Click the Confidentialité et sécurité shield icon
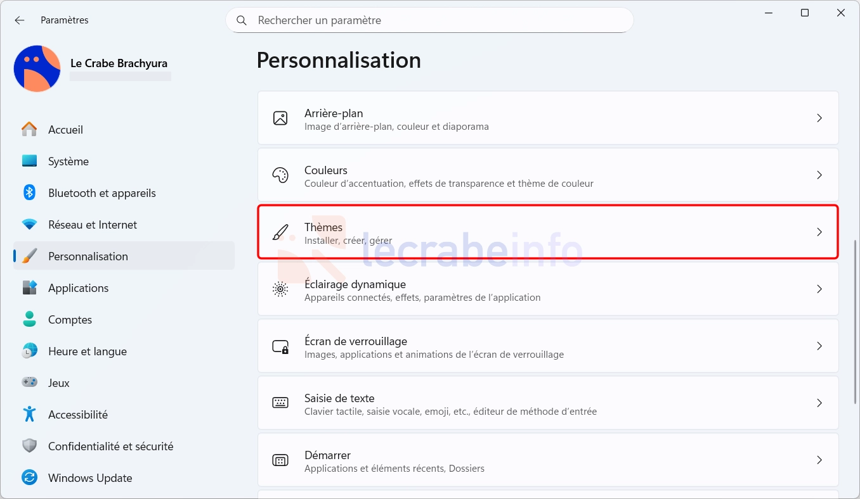The image size is (860, 499). point(29,446)
